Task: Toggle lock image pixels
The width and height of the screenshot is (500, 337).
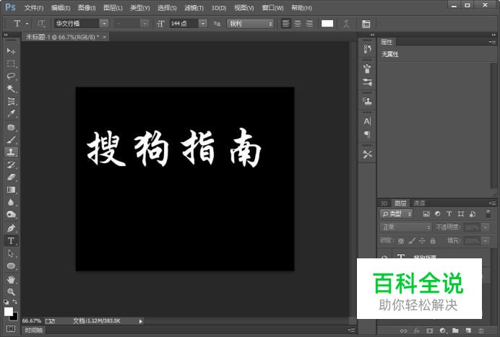Action: tap(411, 241)
